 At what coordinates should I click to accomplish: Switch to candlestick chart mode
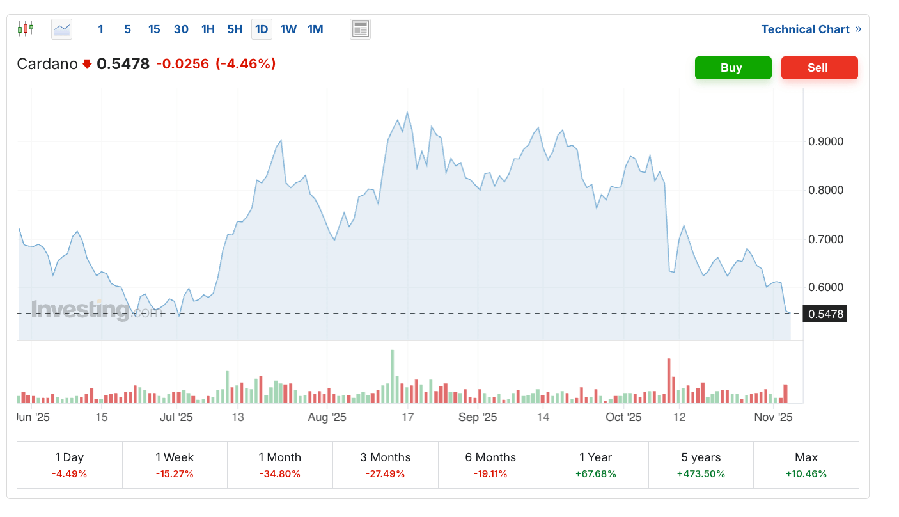click(26, 28)
